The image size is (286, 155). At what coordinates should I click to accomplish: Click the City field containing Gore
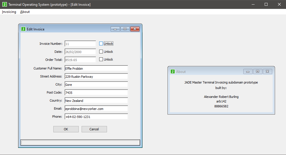coord(96,84)
